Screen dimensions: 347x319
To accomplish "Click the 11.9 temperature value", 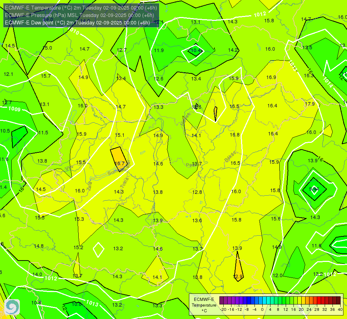I will pyautogui.click(x=159, y=50).
